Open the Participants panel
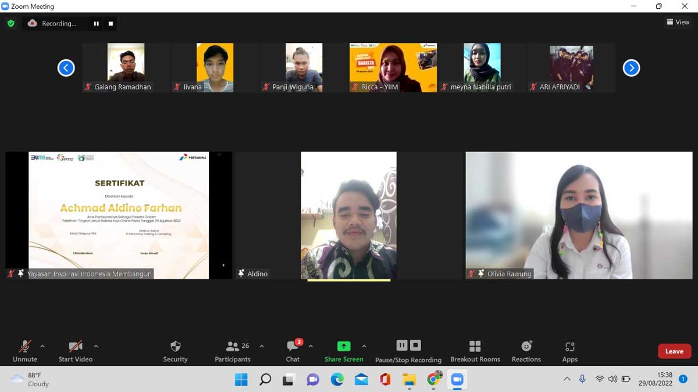 [x=233, y=351]
